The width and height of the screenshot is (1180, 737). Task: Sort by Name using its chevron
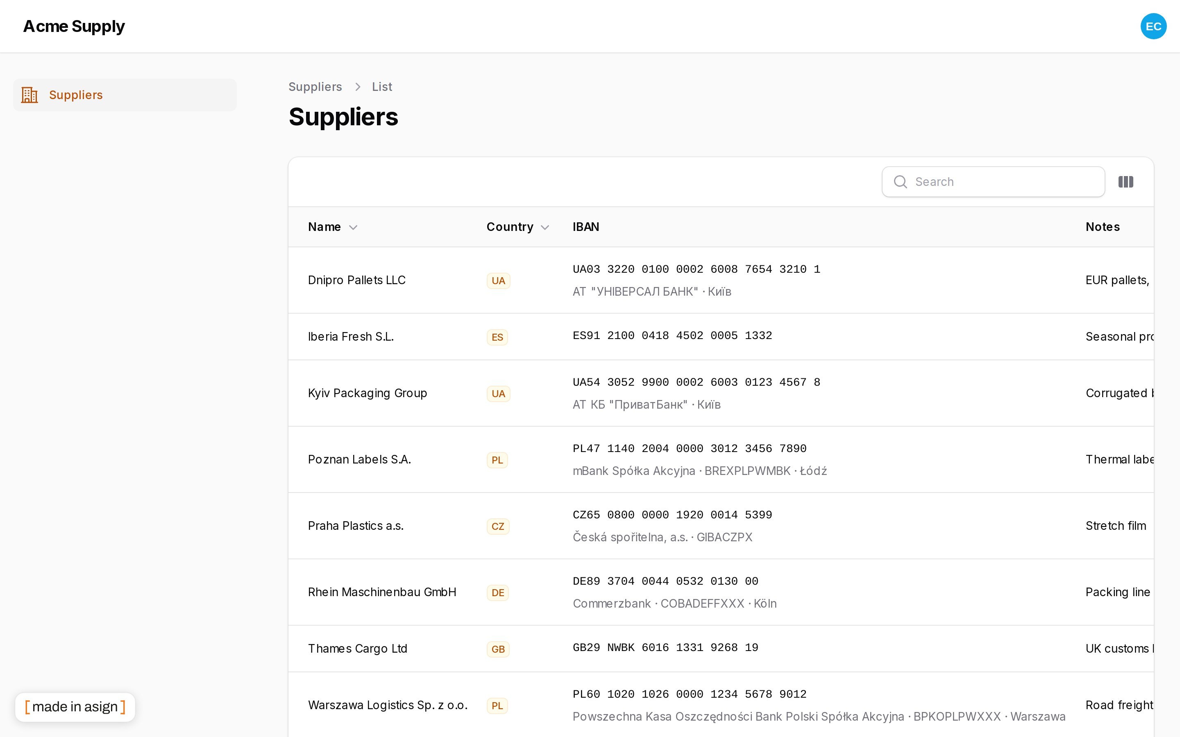354,227
